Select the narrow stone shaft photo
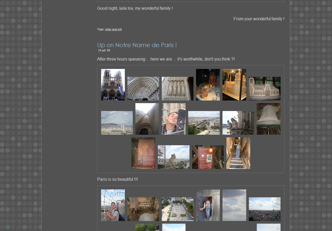Viewport: 332px width, 231px height. (147, 119)
